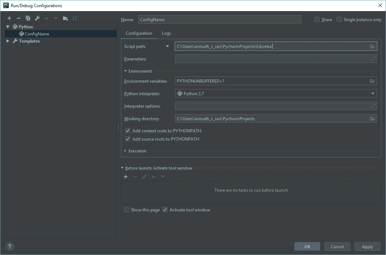Expand the Interpreter options field icon
Screen dimensions: 386x255
click(x=373, y=106)
